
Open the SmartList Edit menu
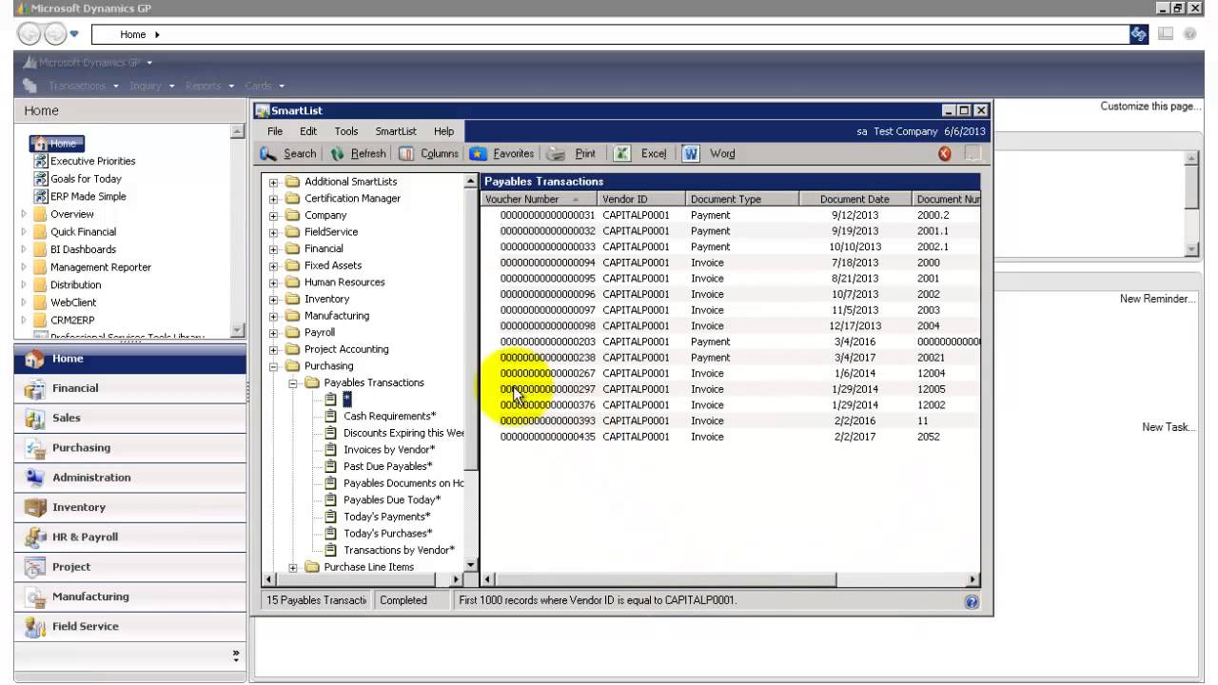point(308,131)
